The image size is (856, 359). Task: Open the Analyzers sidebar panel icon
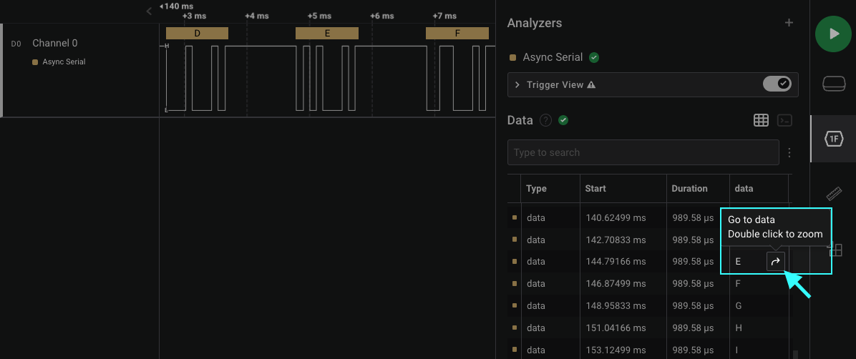833,139
